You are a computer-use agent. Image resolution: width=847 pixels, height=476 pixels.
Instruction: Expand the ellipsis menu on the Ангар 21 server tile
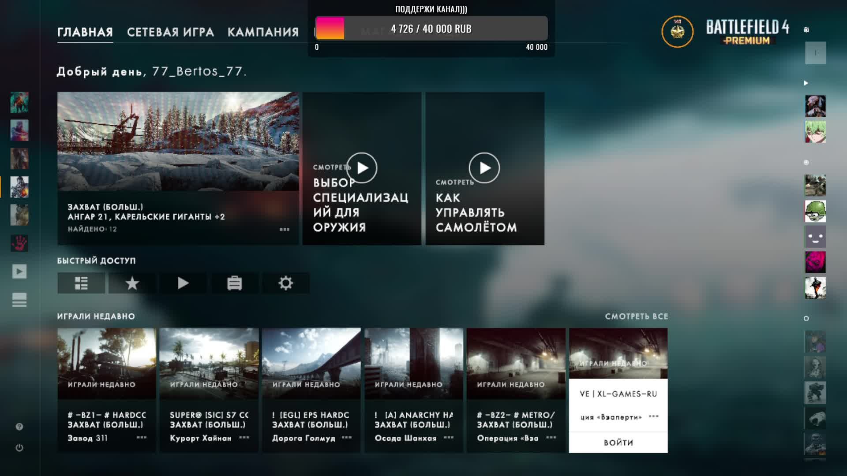(x=284, y=230)
